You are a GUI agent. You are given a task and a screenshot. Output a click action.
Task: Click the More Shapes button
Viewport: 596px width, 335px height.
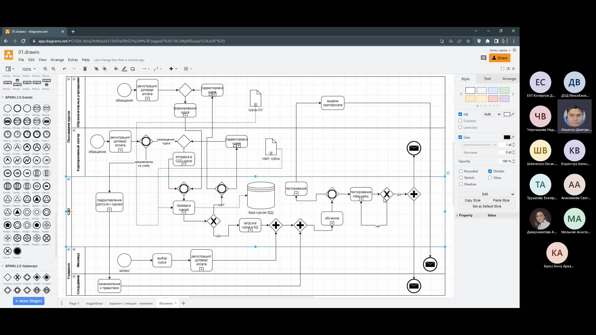29,301
